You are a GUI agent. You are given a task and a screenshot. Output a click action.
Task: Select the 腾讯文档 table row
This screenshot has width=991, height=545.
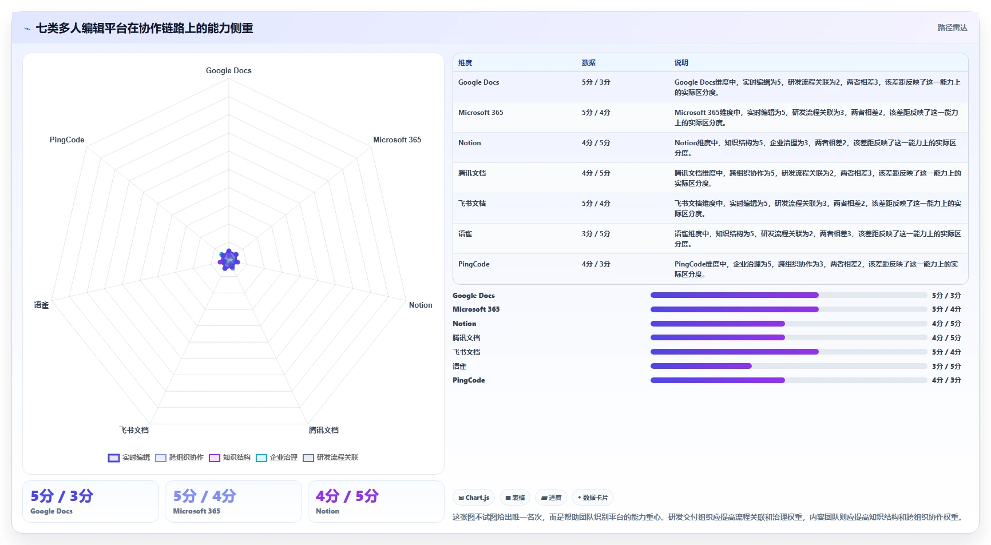(x=710, y=178)
